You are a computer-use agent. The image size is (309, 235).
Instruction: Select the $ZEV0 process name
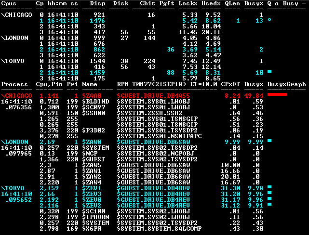pos(92,200)
